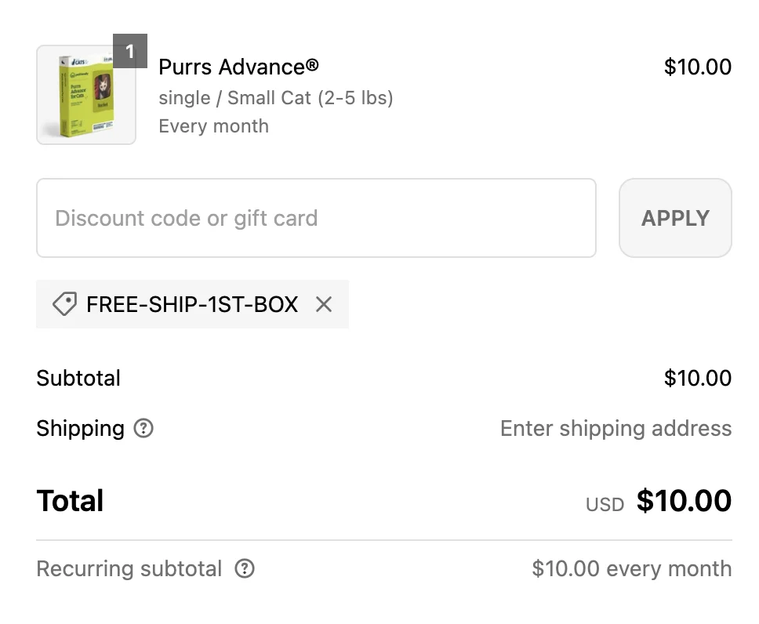The image size is (759, 624).
Task: Click the product line price $10.00
Action: [697, 67]
